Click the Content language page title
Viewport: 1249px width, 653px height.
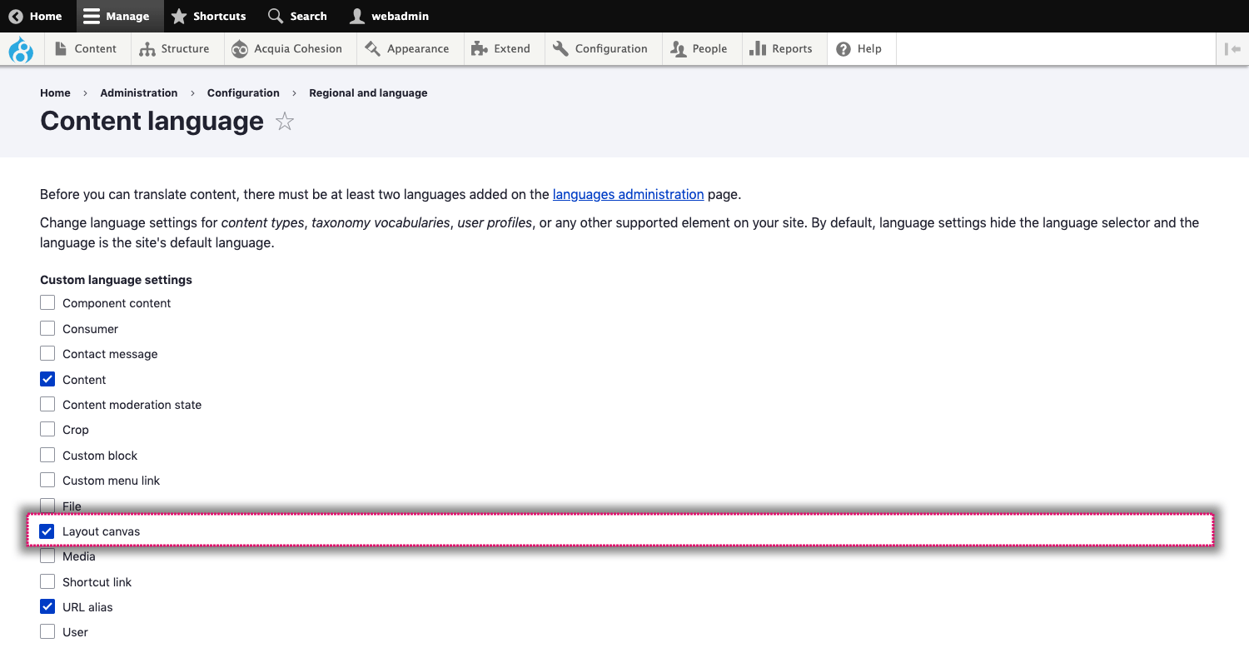[x=152, y=122]
